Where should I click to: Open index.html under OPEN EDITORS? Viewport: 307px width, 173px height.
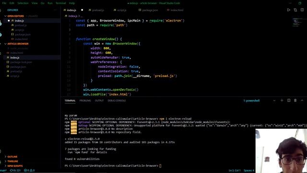pos(21,39)
